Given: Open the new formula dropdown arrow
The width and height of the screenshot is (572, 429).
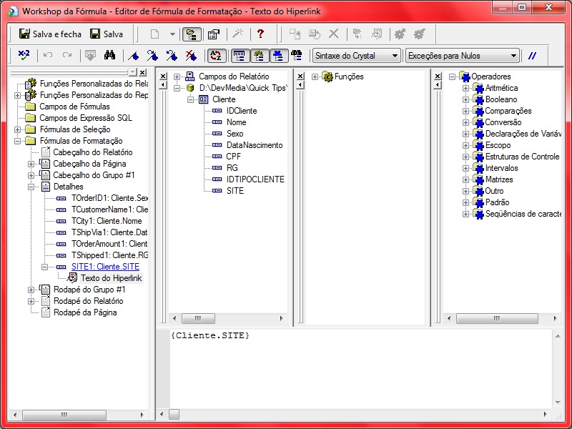Looking at the screenshot, I should 172,34.
